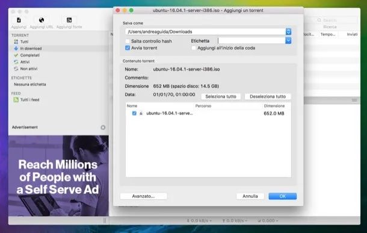Show Attivi torrents in sidebar
Screen dimensions: 367x233
(x=25, y=62)
